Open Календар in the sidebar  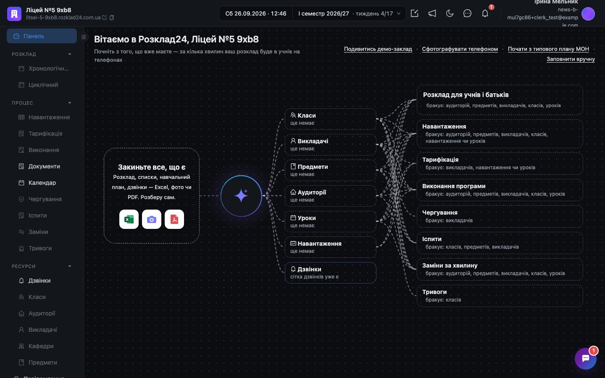pos(42,183)
